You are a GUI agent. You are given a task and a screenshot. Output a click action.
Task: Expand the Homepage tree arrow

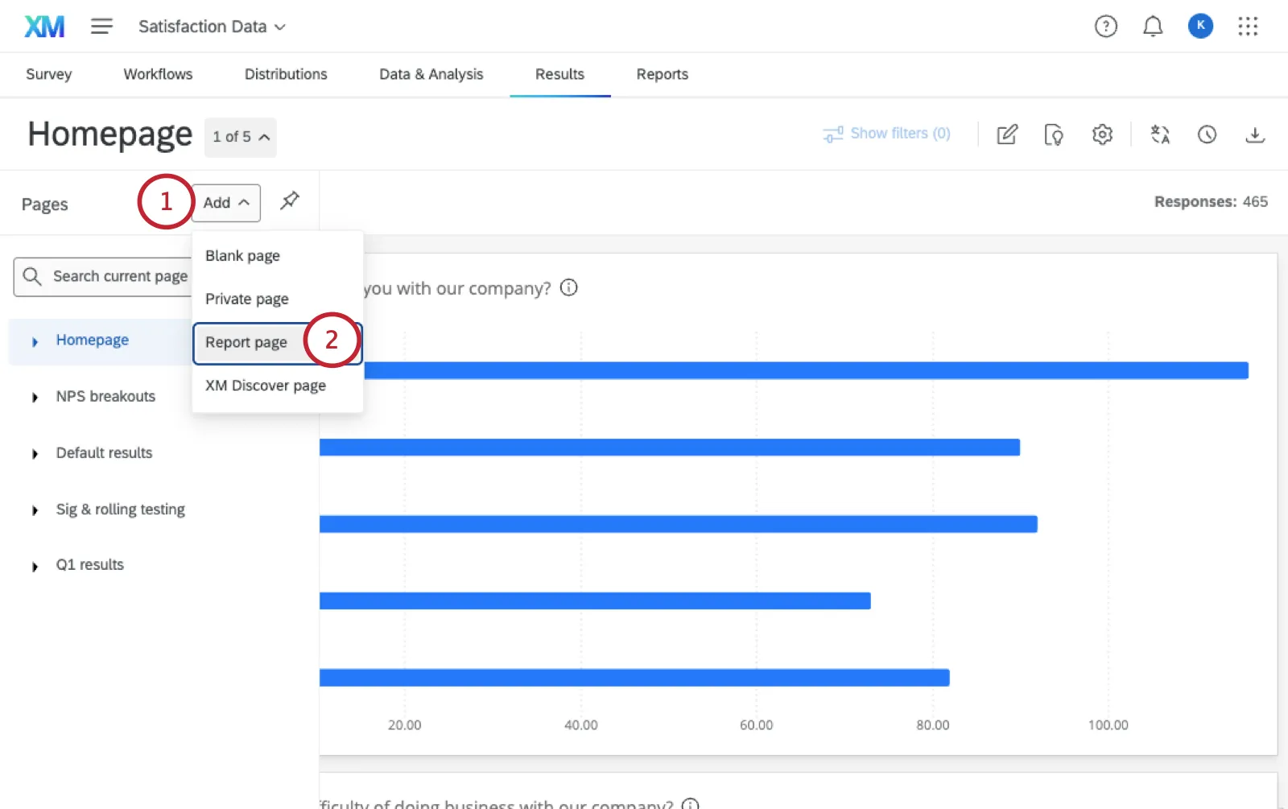(x=35, y=342)
